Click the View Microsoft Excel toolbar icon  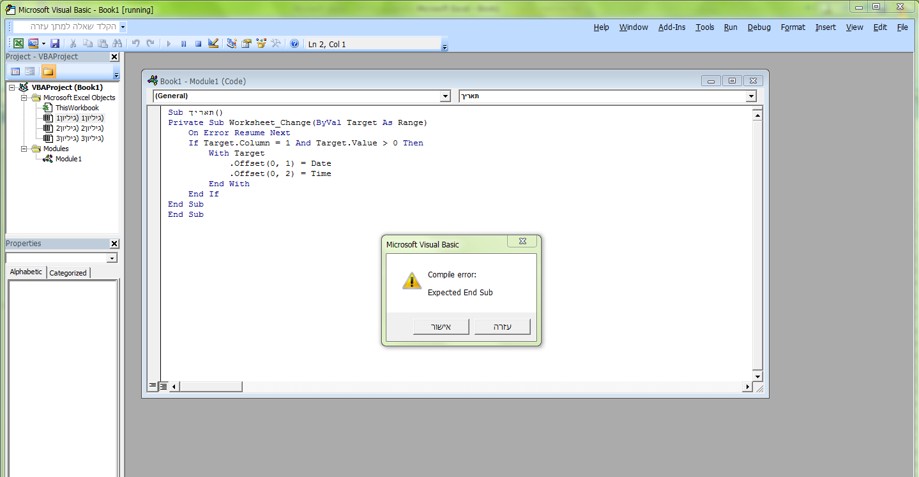[x=19, y=43]
